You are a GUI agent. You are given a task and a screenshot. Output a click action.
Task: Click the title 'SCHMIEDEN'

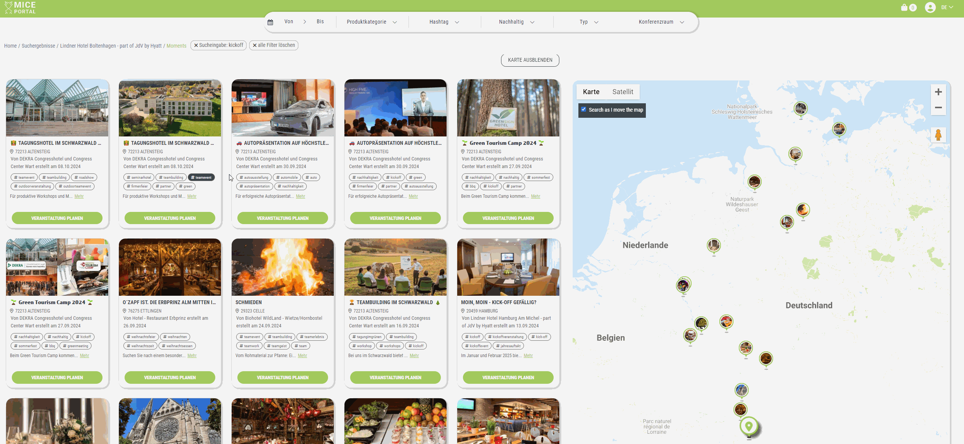[x=248, y=303]
